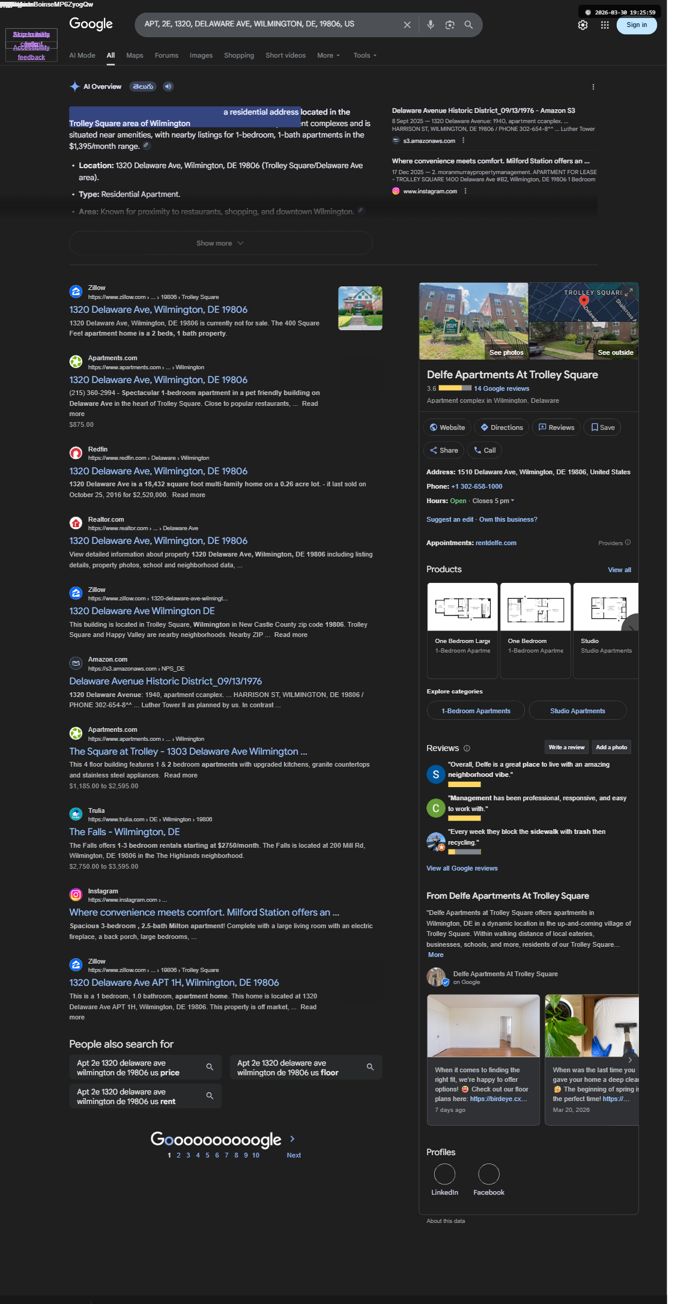Expand opening hours next to Closes 5 pm
This screenshot has height=1304, width=675.
click(512, 501)
